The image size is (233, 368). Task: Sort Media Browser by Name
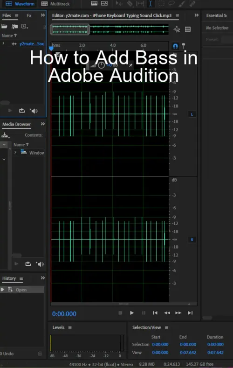21,145
